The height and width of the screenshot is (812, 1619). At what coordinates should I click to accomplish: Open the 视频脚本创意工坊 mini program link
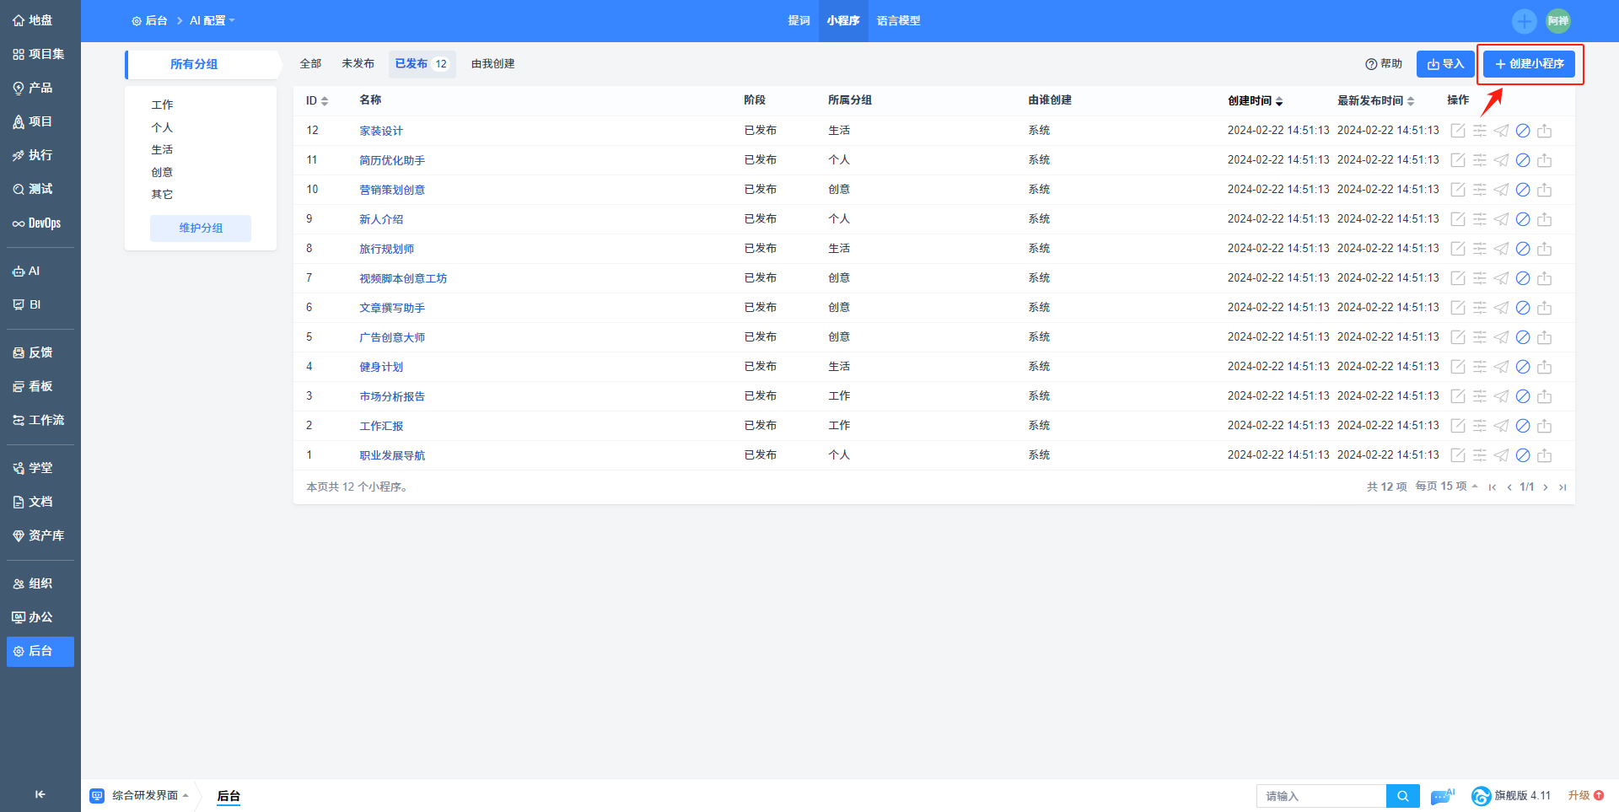click(x=403, y=278)
